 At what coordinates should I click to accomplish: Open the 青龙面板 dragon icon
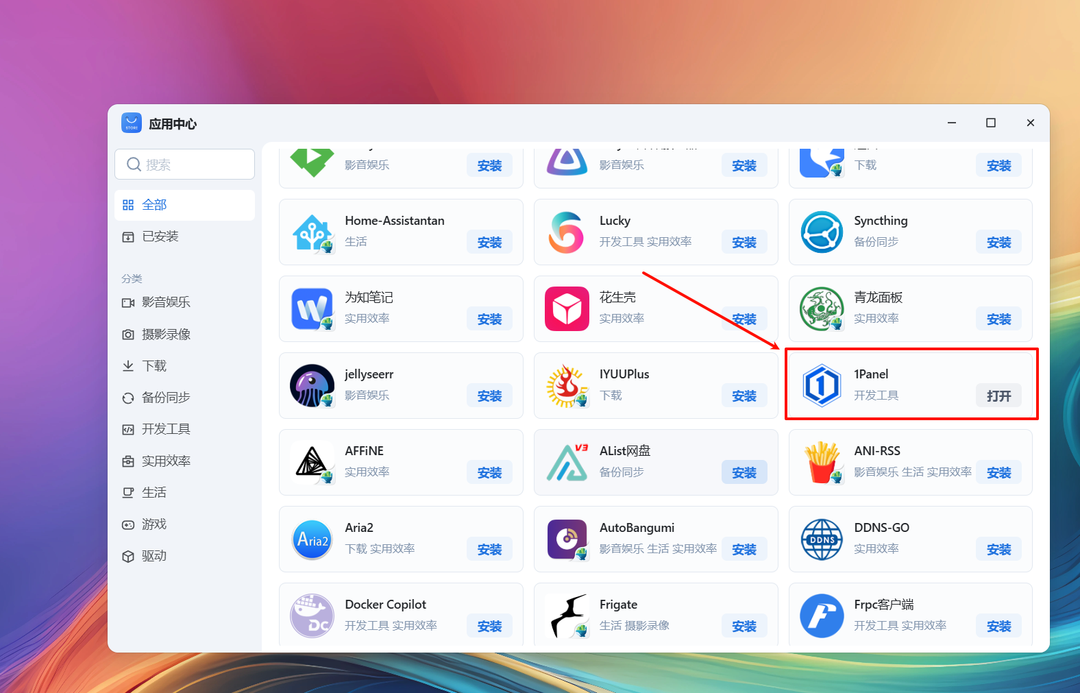point(822,309)
